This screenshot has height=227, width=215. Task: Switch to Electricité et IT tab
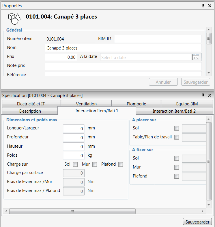pyautogui.click(x=31, y=104)
